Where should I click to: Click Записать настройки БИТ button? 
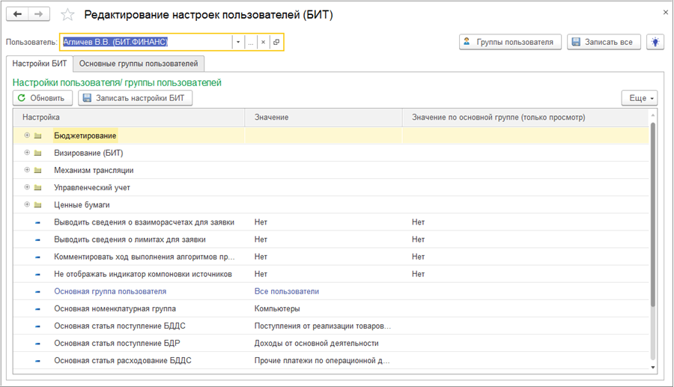[x=136, y=98]
